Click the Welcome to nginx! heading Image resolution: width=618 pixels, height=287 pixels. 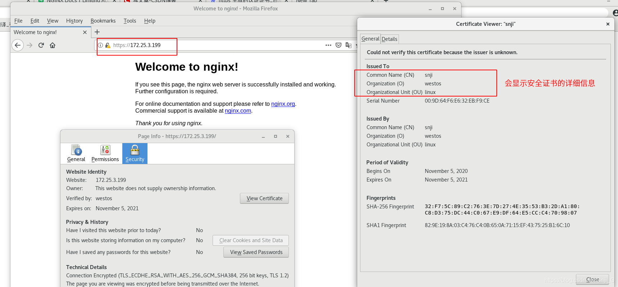[187, 67]
